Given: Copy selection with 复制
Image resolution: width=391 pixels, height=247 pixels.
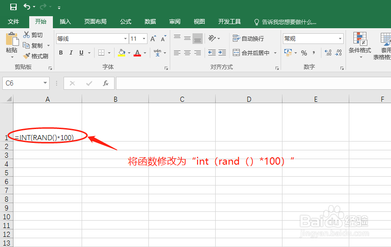Looking at the screenshot, I should (33, 45).
